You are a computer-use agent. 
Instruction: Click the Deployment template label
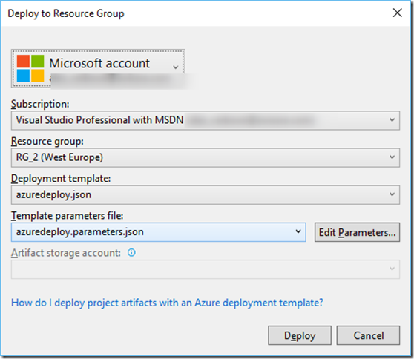61,179
